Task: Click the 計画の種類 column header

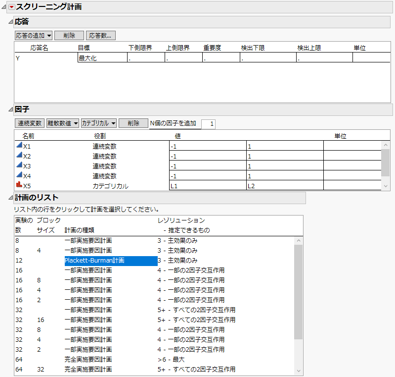Action: coord(80,230)
